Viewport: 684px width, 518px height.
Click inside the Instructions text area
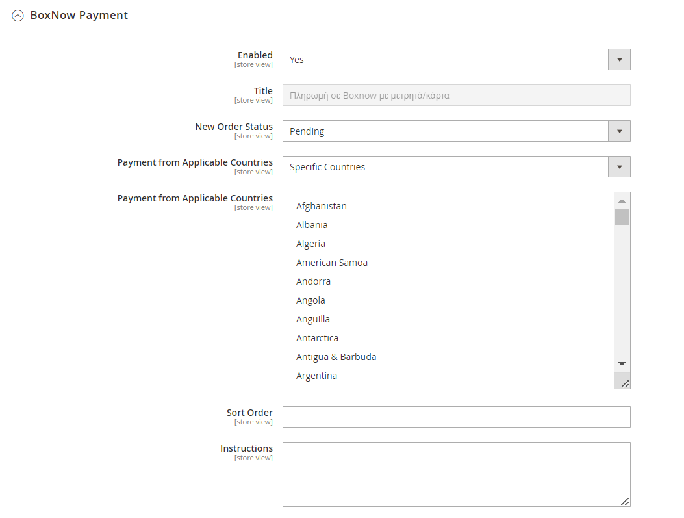coord(456,474)
